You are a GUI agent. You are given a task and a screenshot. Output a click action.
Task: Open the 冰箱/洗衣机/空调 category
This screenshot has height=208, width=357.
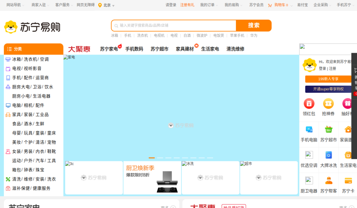coord(30,59)
